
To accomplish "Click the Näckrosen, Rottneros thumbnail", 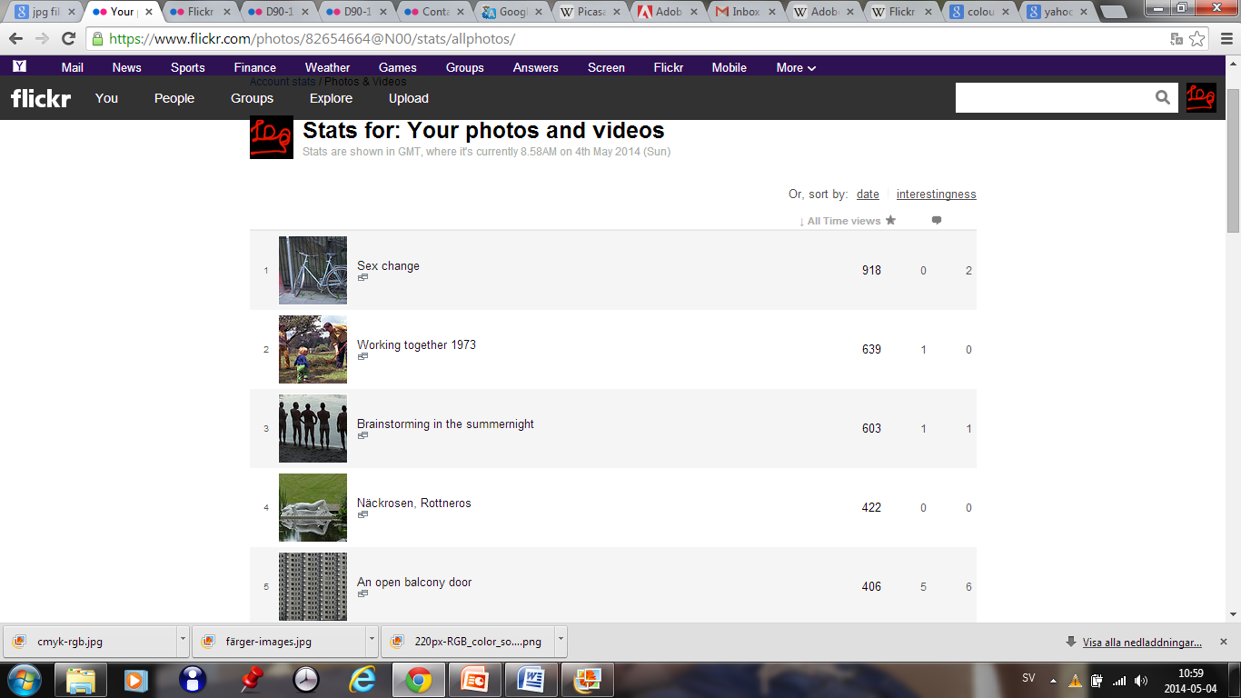I will click(x=313, y=507).
